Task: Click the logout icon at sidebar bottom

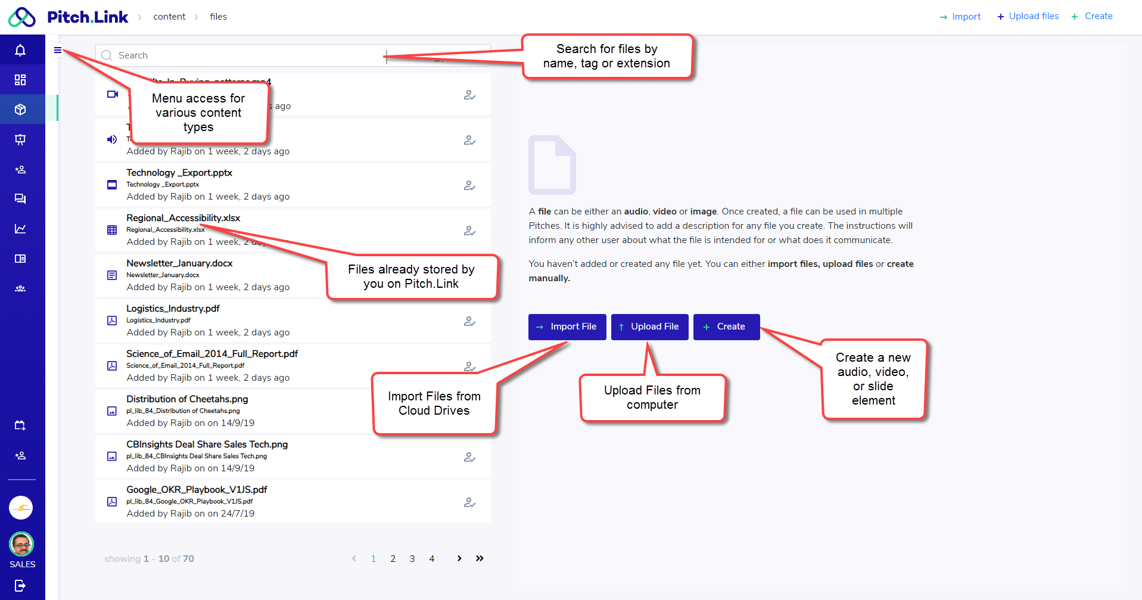Action: 20,586
